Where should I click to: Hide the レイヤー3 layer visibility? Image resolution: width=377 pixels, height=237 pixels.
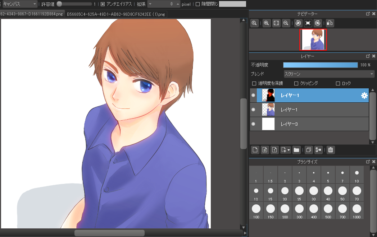coord(253,124)
